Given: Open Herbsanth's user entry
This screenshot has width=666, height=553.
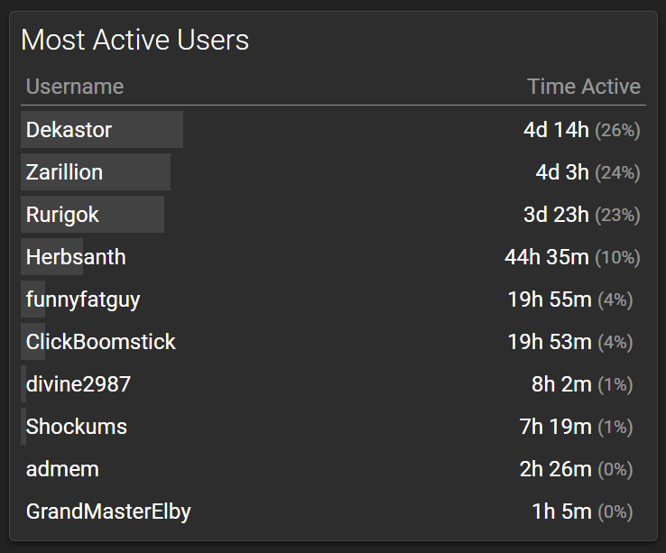Looking at the screenshot, I should (76, 257).
